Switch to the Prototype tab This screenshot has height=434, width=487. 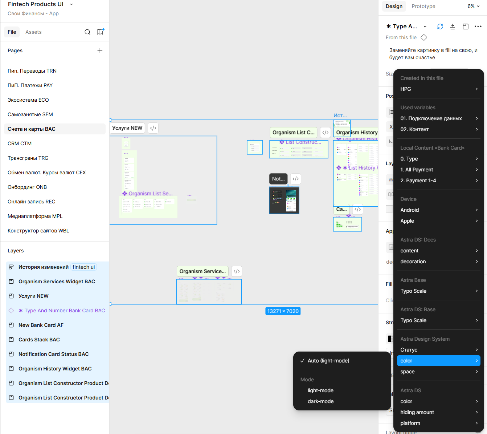[x=423, y=6]
